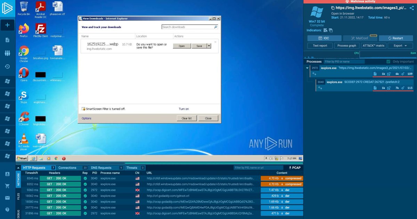This screenshot has width=417, height=219.
Task: Click Close button in View Downloads
Action: (x=208, y=118)
